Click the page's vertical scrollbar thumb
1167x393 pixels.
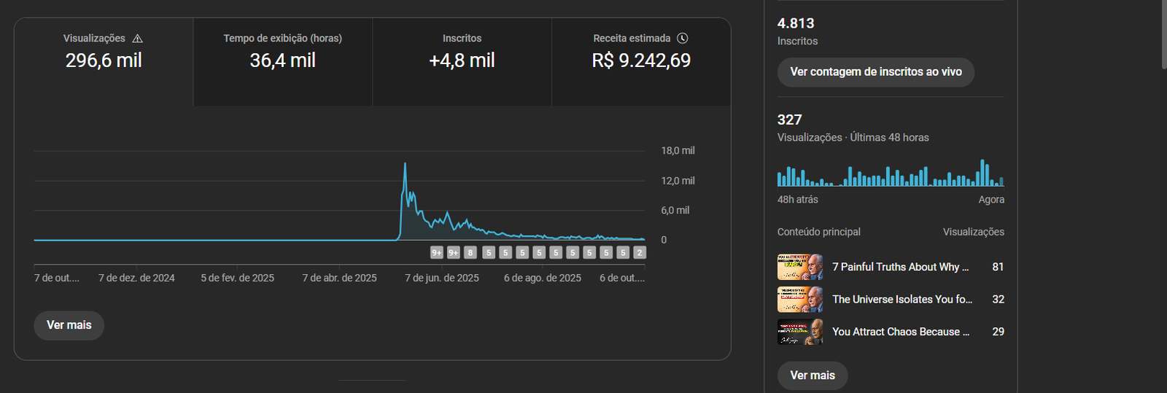1163,33
